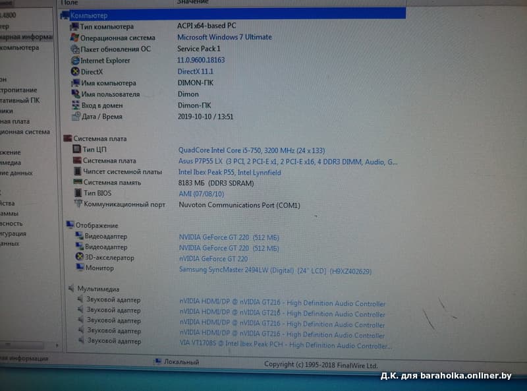Open the QuadCore Intel Core i5-750 link
This screenshot has height=391, width=527.
252,150
